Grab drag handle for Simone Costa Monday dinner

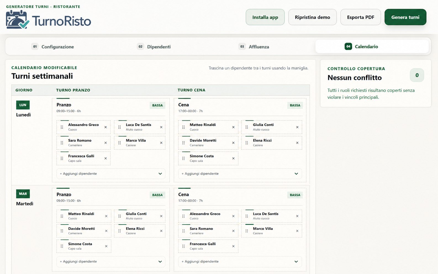[183, 158]
